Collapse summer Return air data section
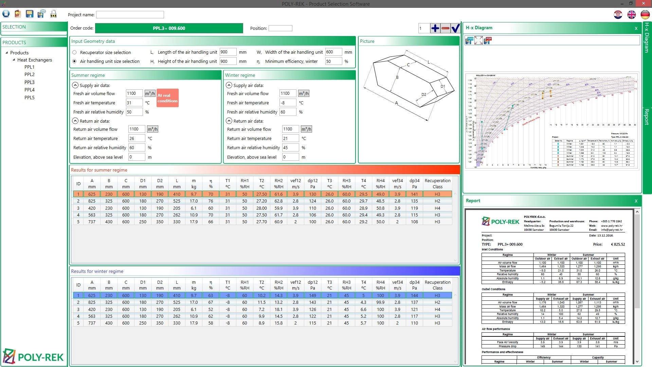652x367 pixels. pyautogui.click(x=75, y=121)
